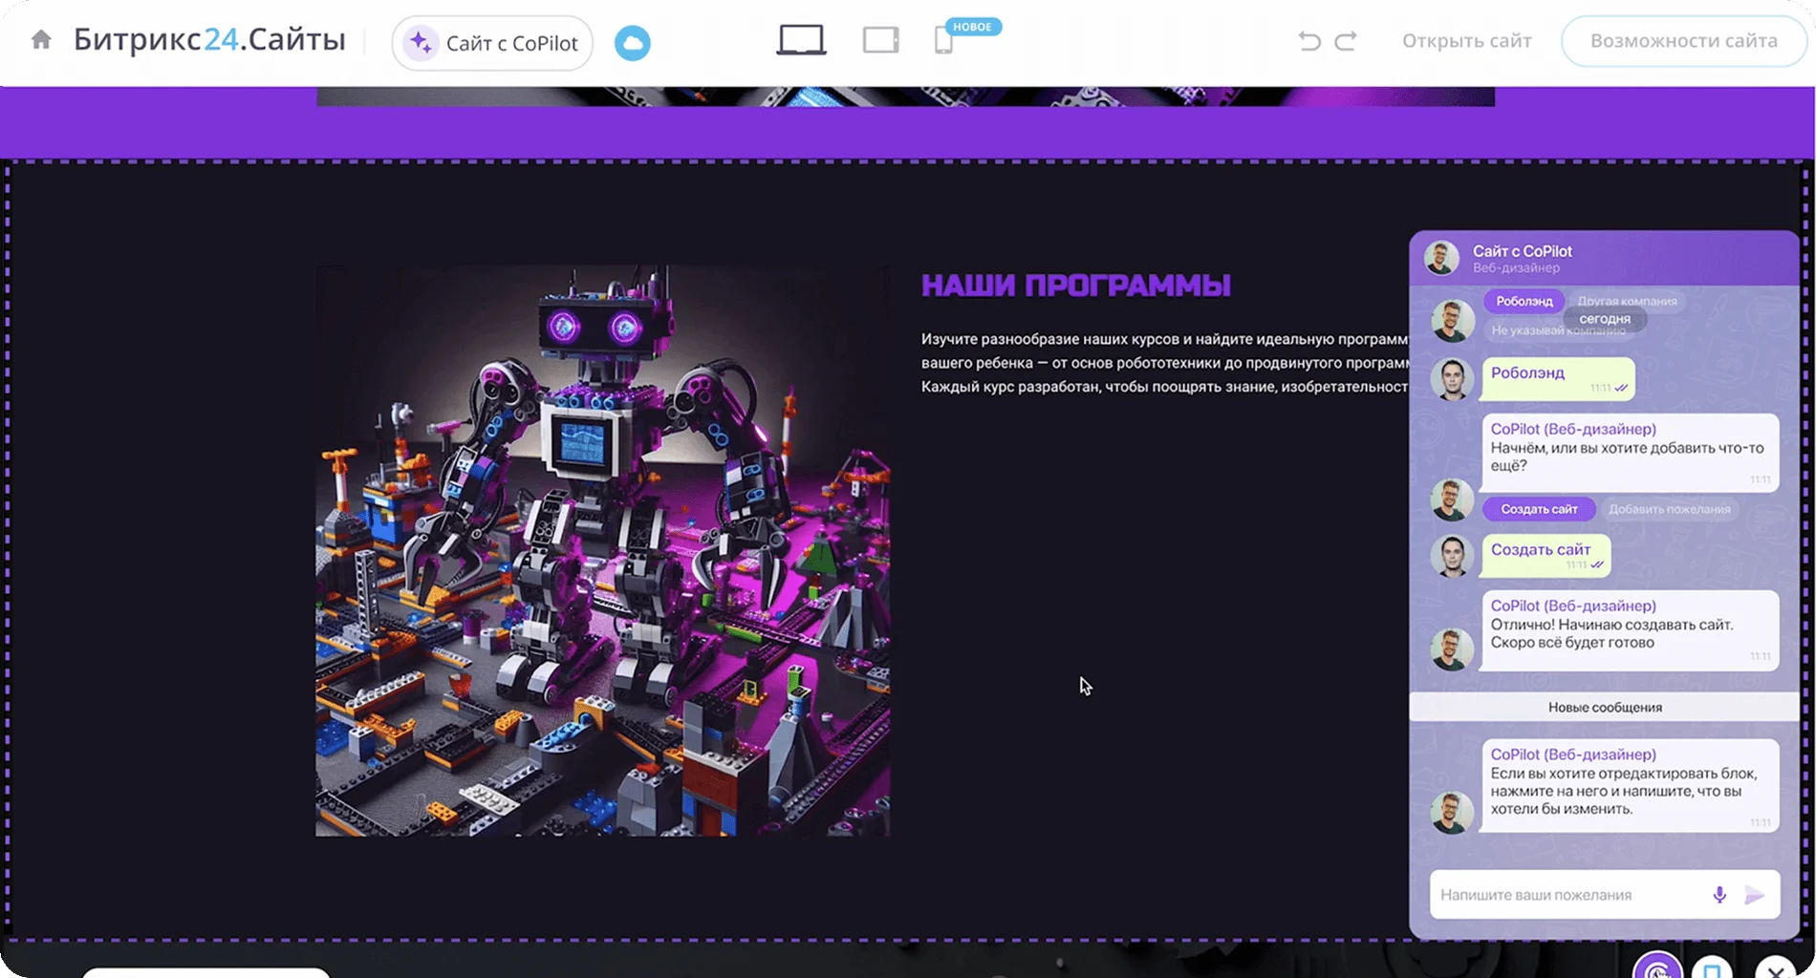Click the microphone icon in chat input
Screen dimensions: 1816x978
tap(1719, 895)
